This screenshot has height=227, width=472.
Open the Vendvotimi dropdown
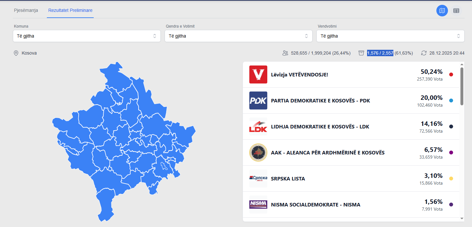point(390,36)
